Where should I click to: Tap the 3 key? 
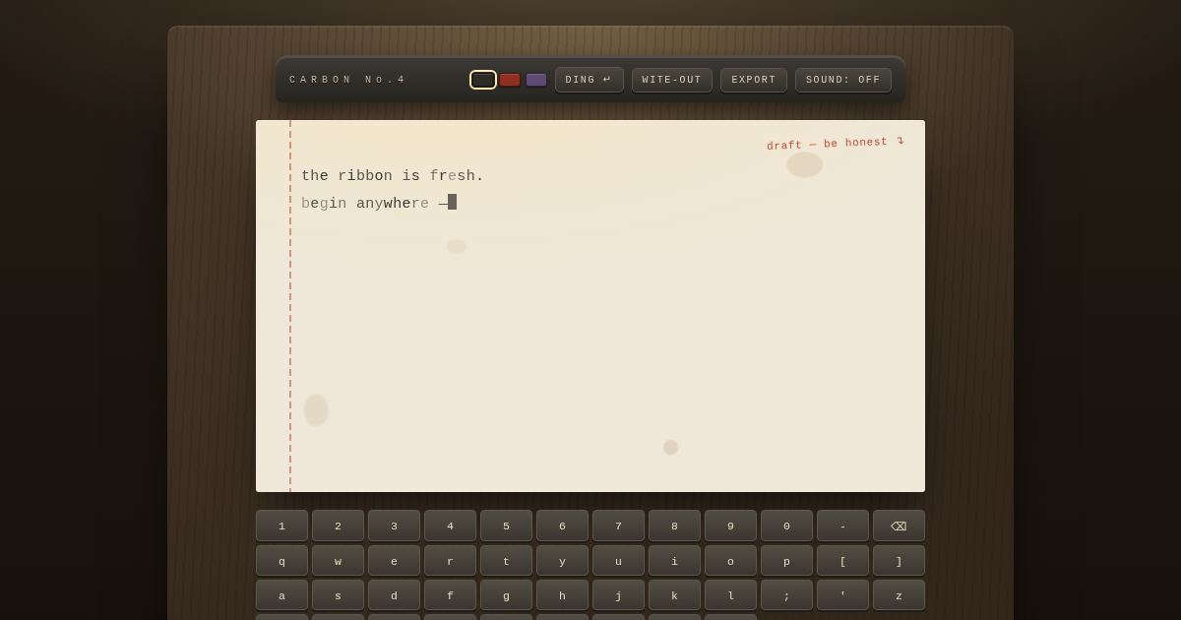click(394, 526)
